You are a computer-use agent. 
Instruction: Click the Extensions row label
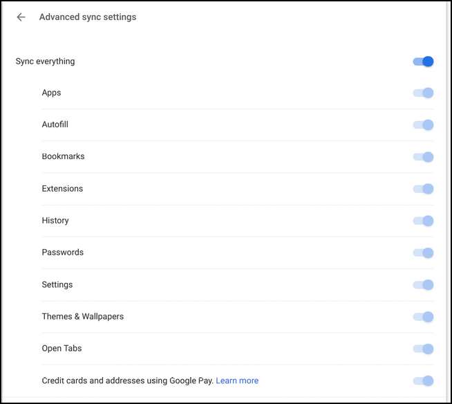62,189
